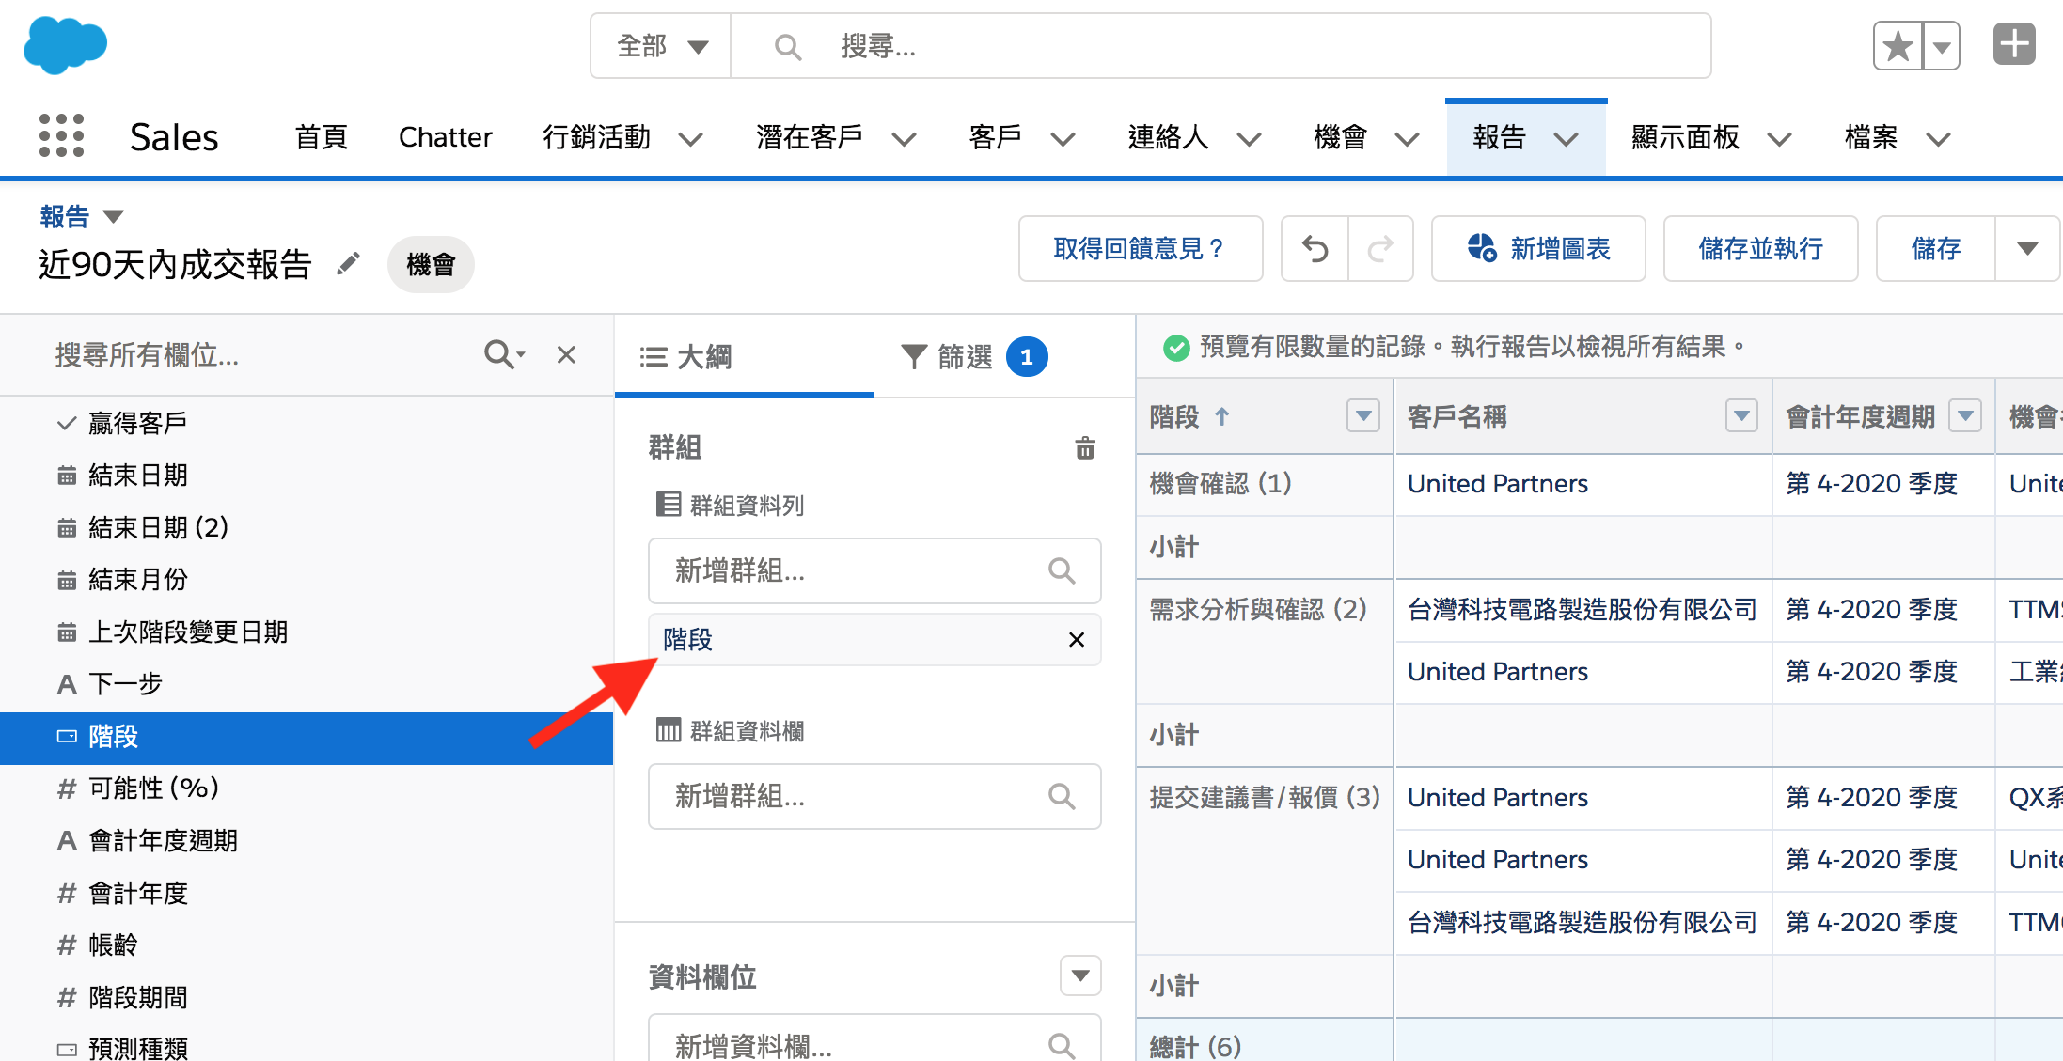Image resolution: width=2063 pixels, height=1061 pixels.
Task: Switch to the 篩選 tab
Action: click(974, 356)
